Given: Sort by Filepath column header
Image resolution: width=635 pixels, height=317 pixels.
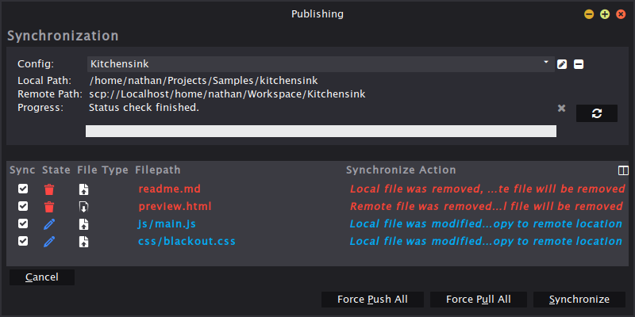Looking at the screenshot, I should pos(158,170).
